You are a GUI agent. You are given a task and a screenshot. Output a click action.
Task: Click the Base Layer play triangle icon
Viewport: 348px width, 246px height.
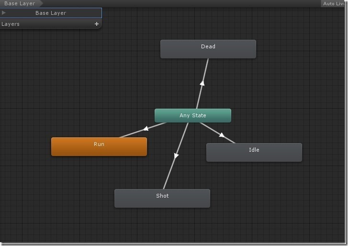click(3, 13)
